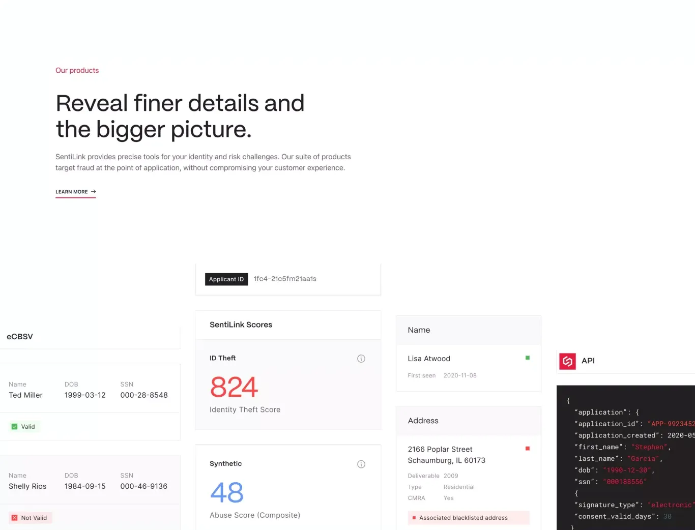Click the Applicant ID badge
The image size is (695, 530).
[226, 279]
